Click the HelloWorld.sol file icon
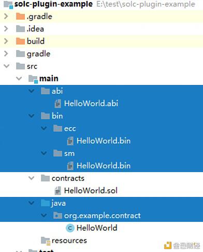The height and width of the screenshot is (252, 203). [58, 191]
